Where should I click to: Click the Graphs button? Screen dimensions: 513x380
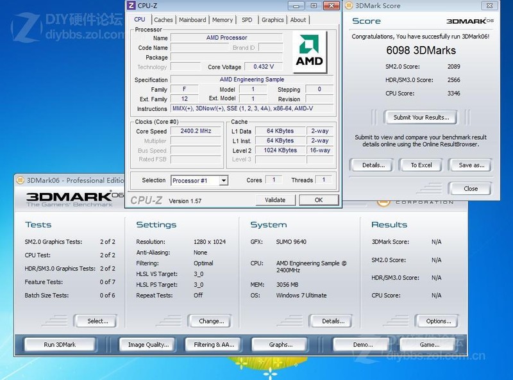pos(281,345)
